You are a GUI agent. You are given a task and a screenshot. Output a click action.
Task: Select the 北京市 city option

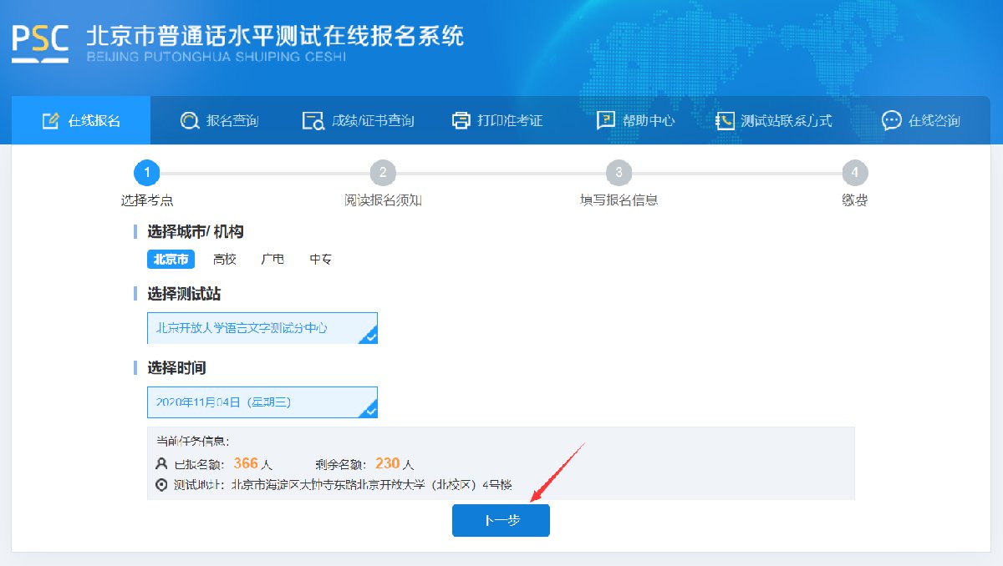point(171,260)
